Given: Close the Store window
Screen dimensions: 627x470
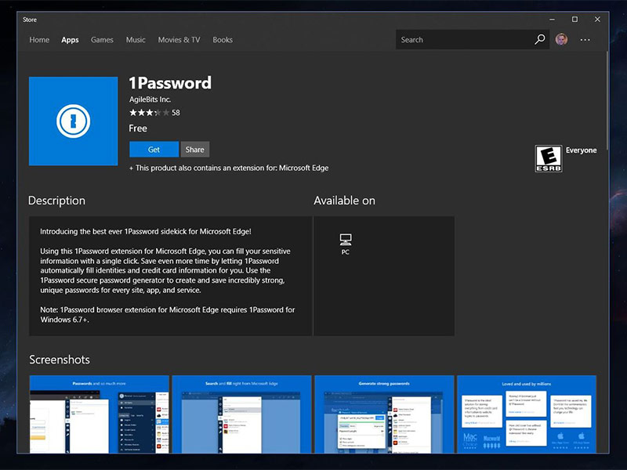Looking at the screenshot, I should (597, 19).
